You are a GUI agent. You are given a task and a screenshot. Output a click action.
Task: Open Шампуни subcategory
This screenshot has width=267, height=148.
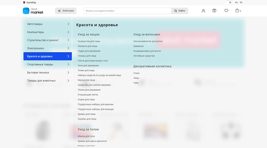click(138, 46)
